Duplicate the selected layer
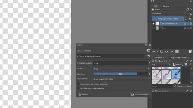Screen dimensions: 193x108 click(x=161, y=52)
